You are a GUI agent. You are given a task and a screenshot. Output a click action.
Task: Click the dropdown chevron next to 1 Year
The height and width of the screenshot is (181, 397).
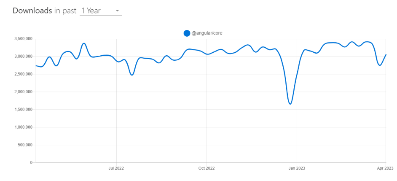point(117,11)
